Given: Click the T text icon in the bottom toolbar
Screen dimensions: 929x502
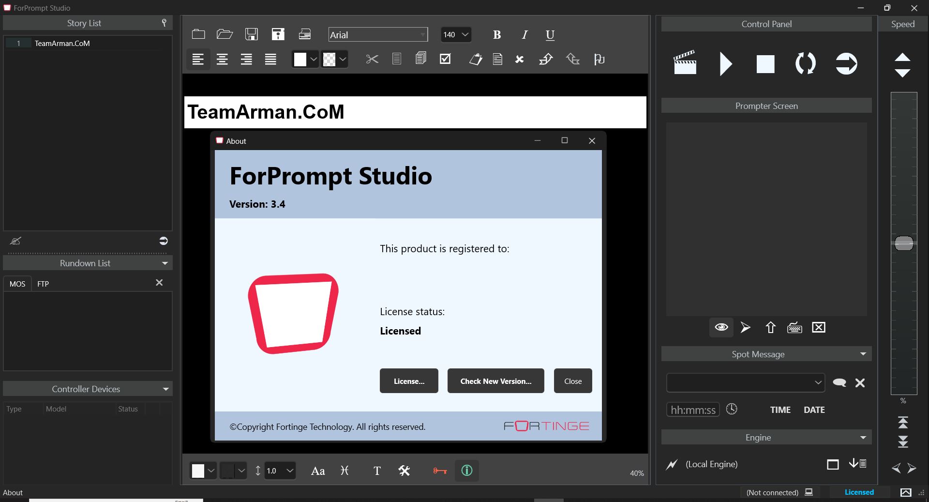Looking at the screenshot, I should 377,471.
